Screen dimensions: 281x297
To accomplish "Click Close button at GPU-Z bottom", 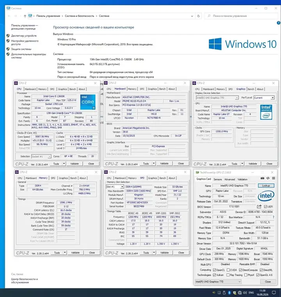I will click(x=268, y=282).
